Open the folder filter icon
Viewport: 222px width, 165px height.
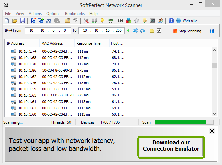(x=68, y=21)
